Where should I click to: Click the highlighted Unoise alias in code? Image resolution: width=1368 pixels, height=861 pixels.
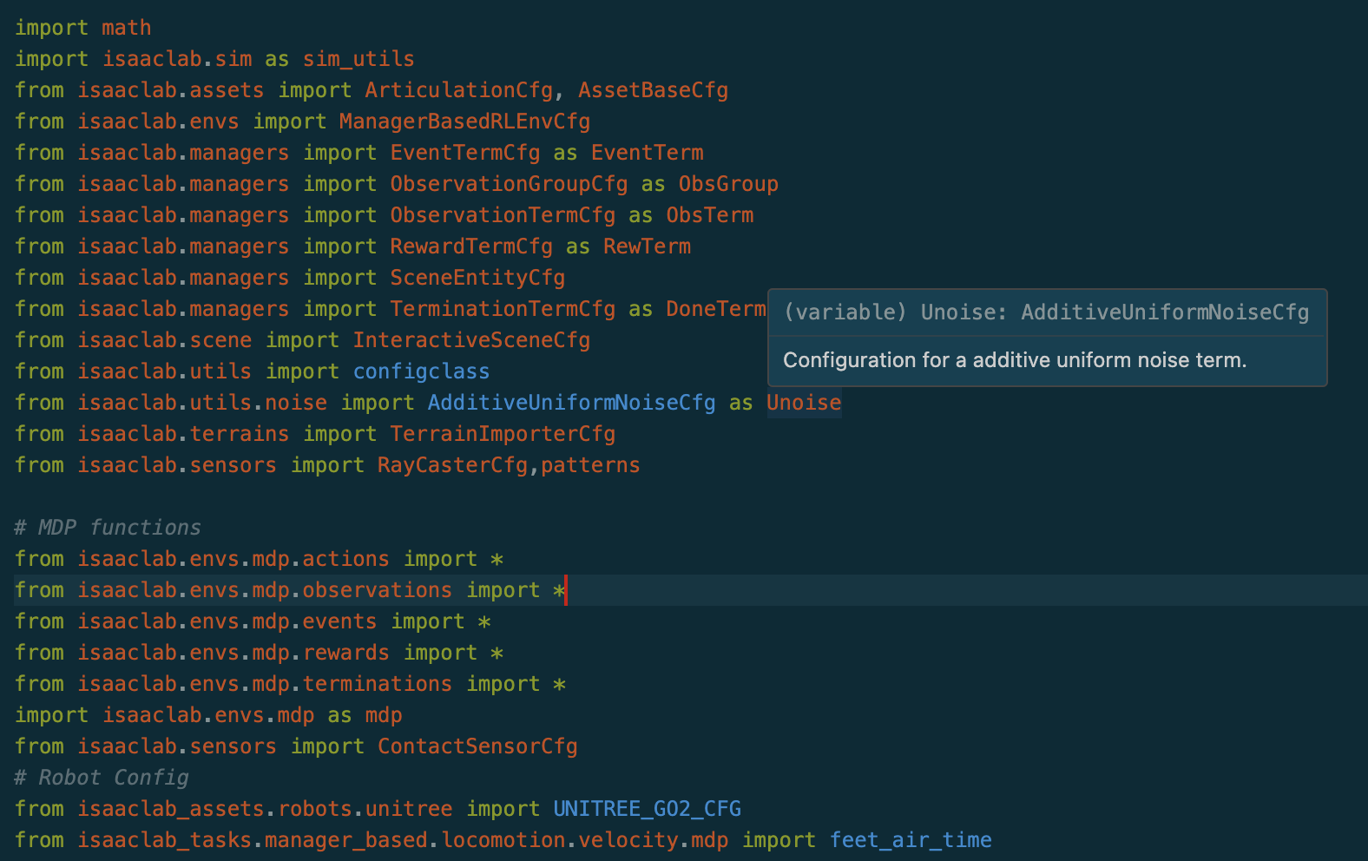point(804,403)
